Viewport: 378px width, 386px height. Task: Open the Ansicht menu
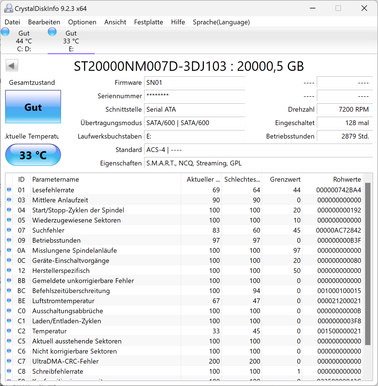click(x=115, y=22)
